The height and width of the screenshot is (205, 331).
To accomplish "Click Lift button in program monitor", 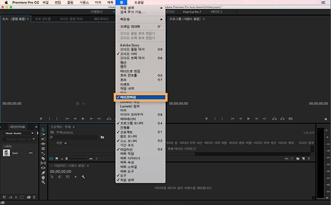I will tap(274, 118).
